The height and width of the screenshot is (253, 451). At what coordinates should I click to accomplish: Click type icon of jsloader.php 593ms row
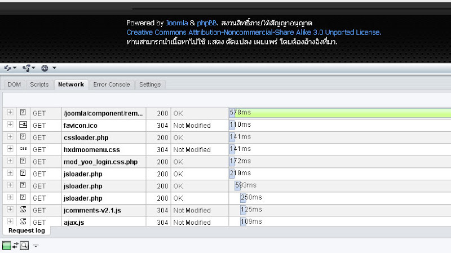(23, 185)
